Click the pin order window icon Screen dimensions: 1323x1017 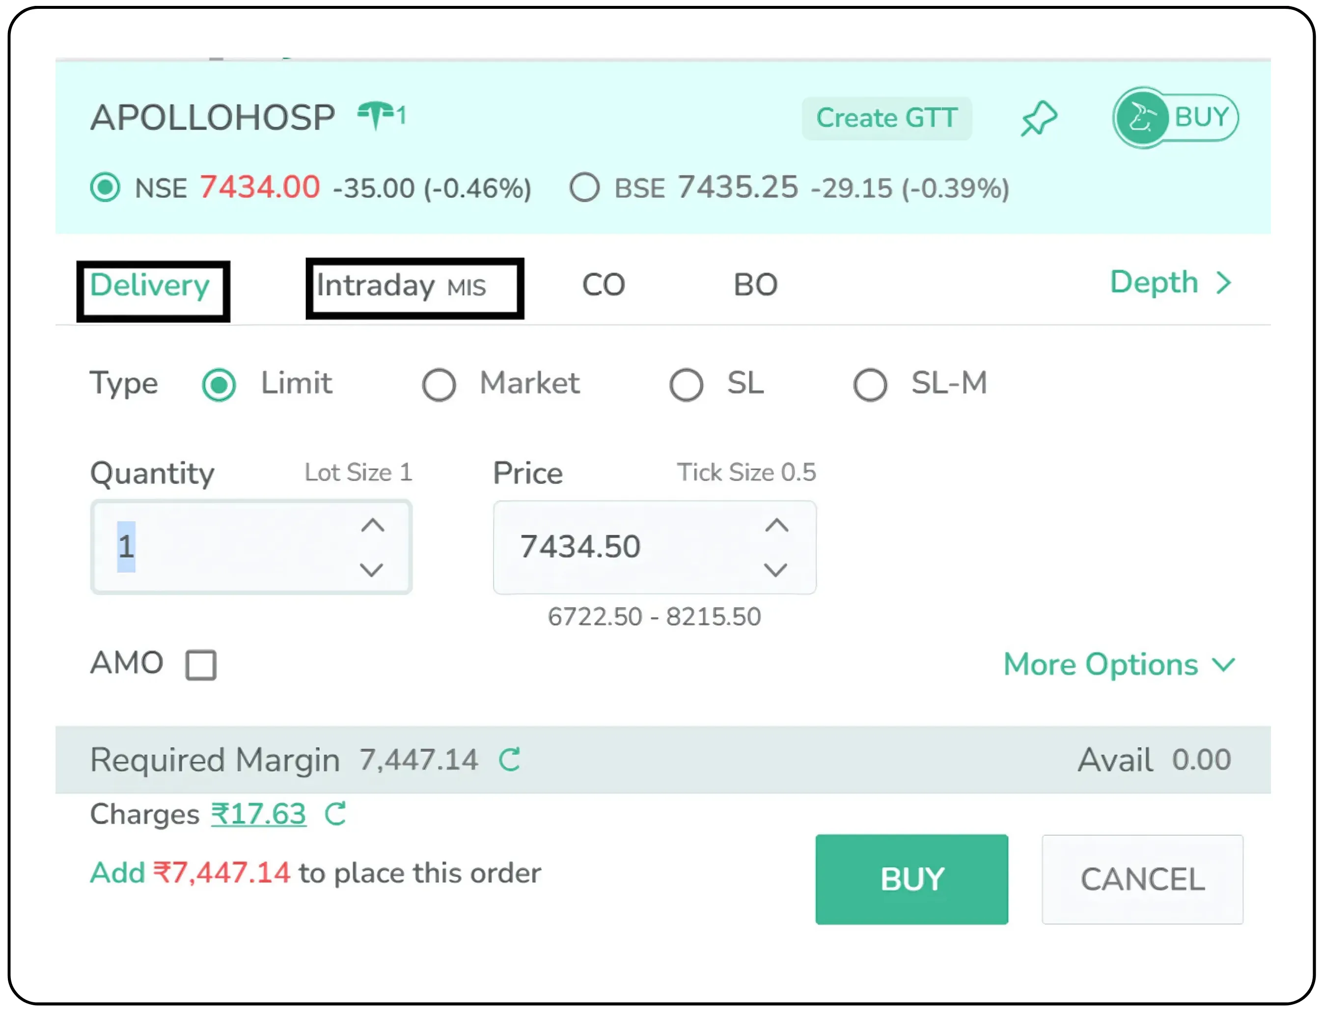click(1038, 118)
